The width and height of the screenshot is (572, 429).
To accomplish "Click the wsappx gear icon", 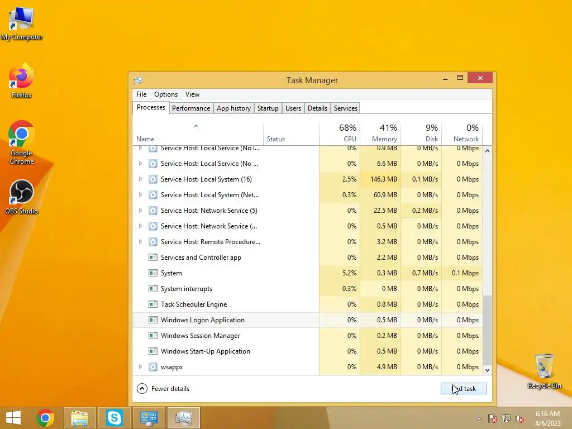I will click(153, 367).
